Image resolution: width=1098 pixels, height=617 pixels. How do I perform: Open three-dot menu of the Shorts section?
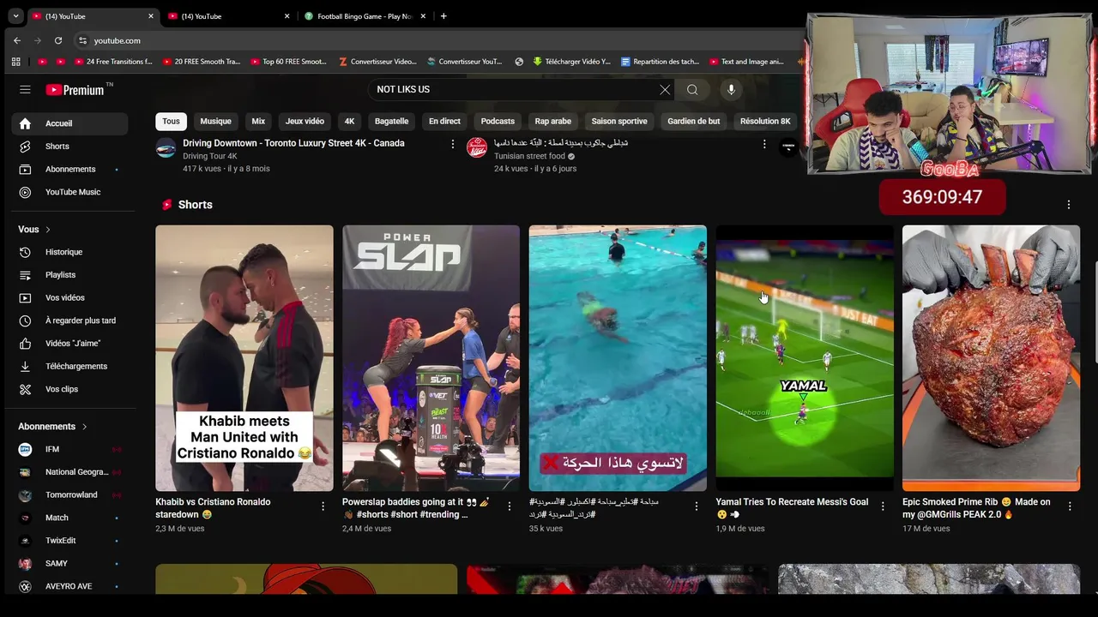pyautogui.click(x=1069, y=205)
